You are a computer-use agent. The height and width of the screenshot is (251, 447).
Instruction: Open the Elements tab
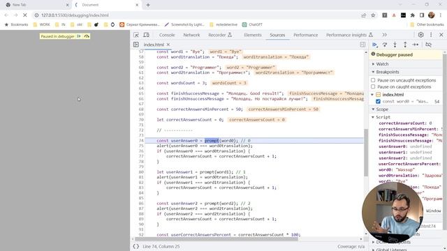click(x=253, y=35)
